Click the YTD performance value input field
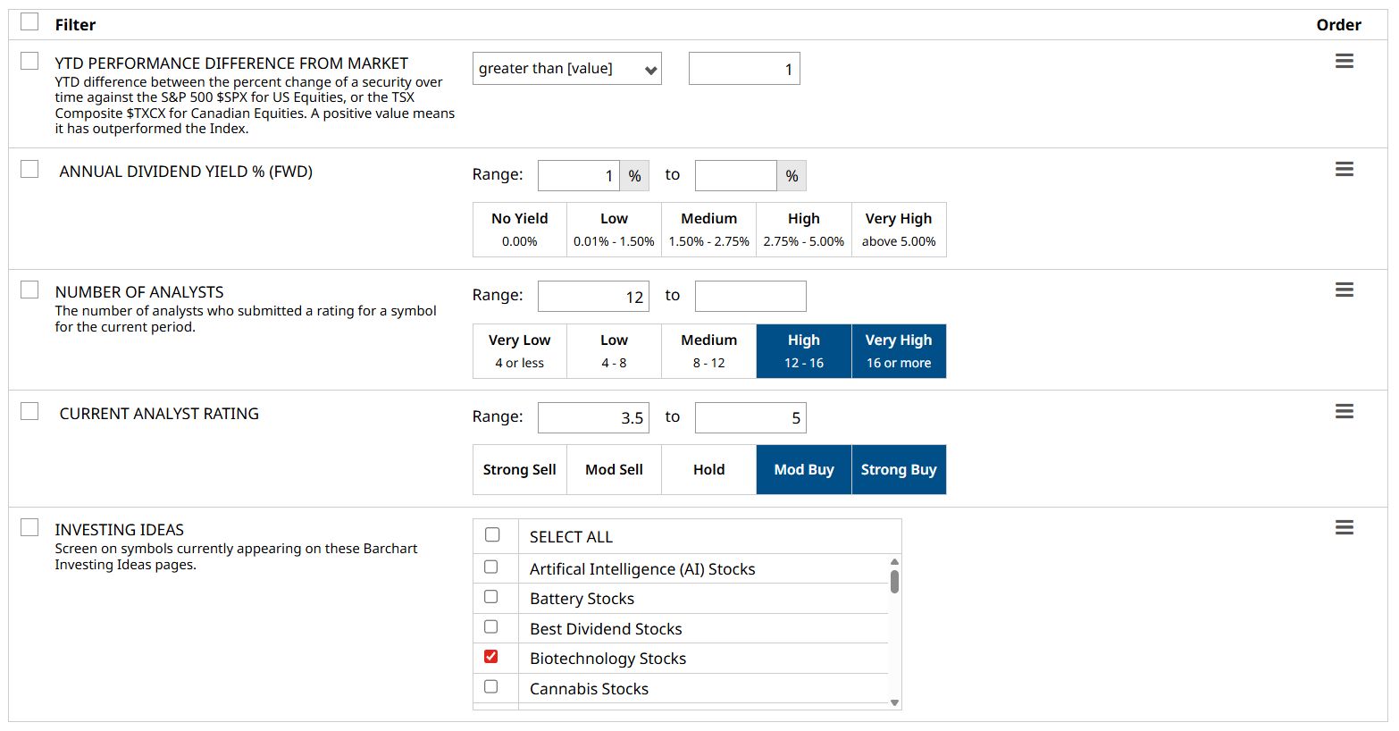Viewport: 1399px width, 731px height. 744,69
